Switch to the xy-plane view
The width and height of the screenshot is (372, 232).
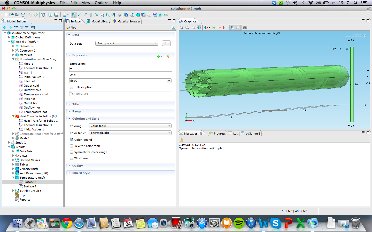click(x=214, y=28)
